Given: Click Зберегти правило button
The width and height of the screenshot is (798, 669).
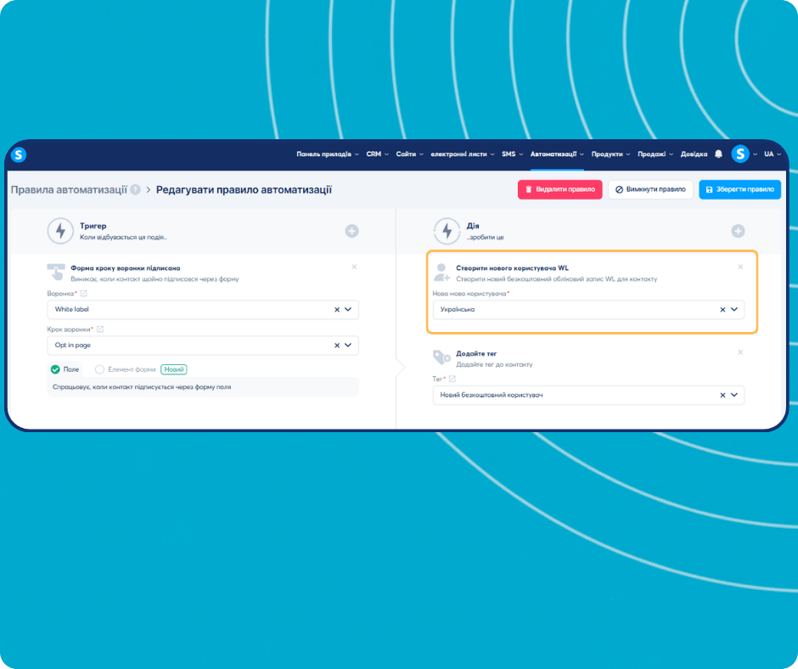Looking at the screenshot, I should (x=740, y=189).
